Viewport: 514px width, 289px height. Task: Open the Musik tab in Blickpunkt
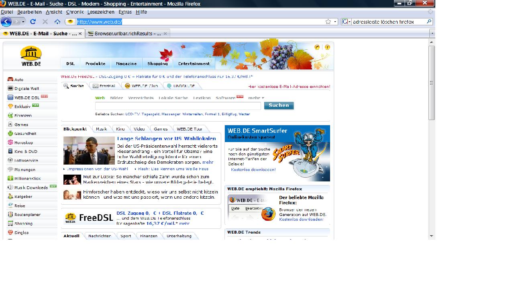tap(101, 129)
